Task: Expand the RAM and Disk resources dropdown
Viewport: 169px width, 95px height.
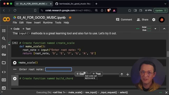Action: [x=155, y=29]
